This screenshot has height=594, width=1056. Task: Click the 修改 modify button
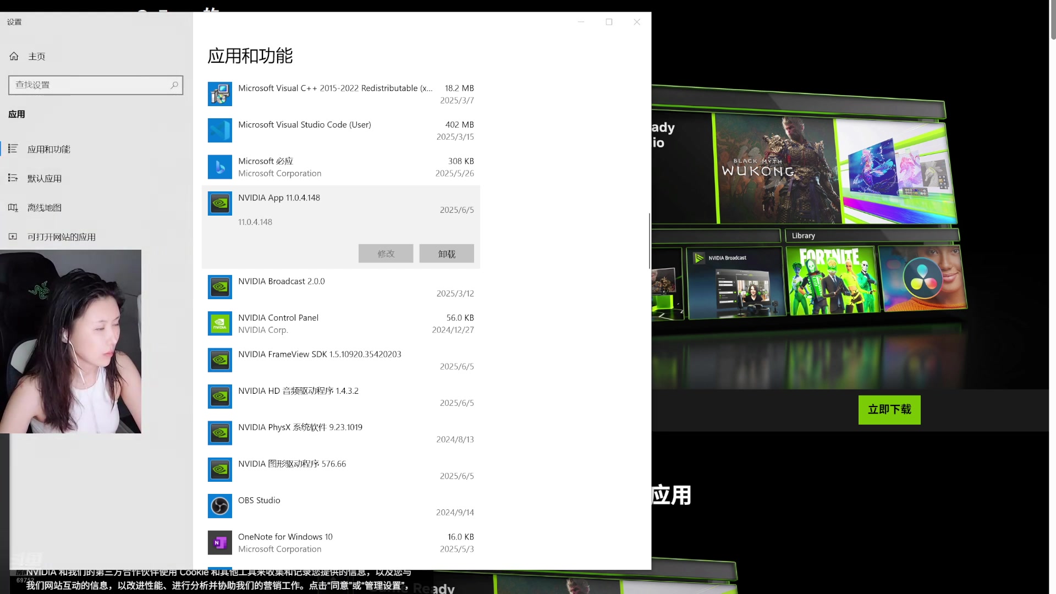coord(386,254)
